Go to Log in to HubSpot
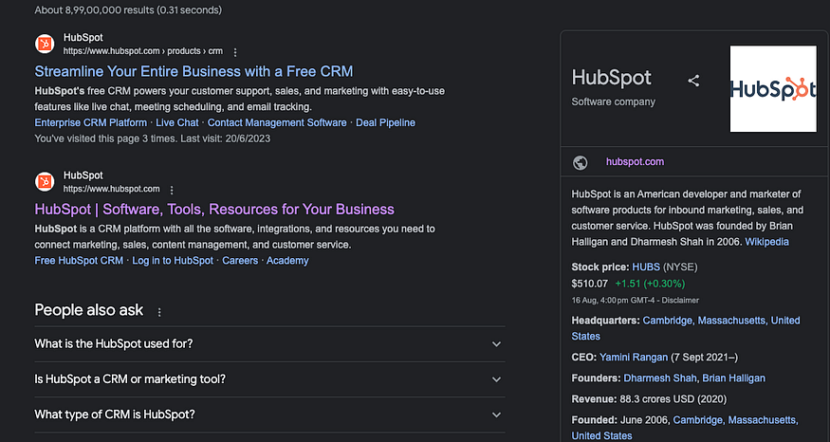Viewport: 830px width, 442px height. (x=173, y=261)
